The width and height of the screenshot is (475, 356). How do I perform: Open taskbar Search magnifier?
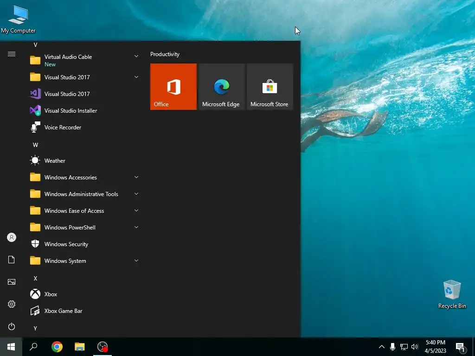pyautogui.click(x=33, y=347)
